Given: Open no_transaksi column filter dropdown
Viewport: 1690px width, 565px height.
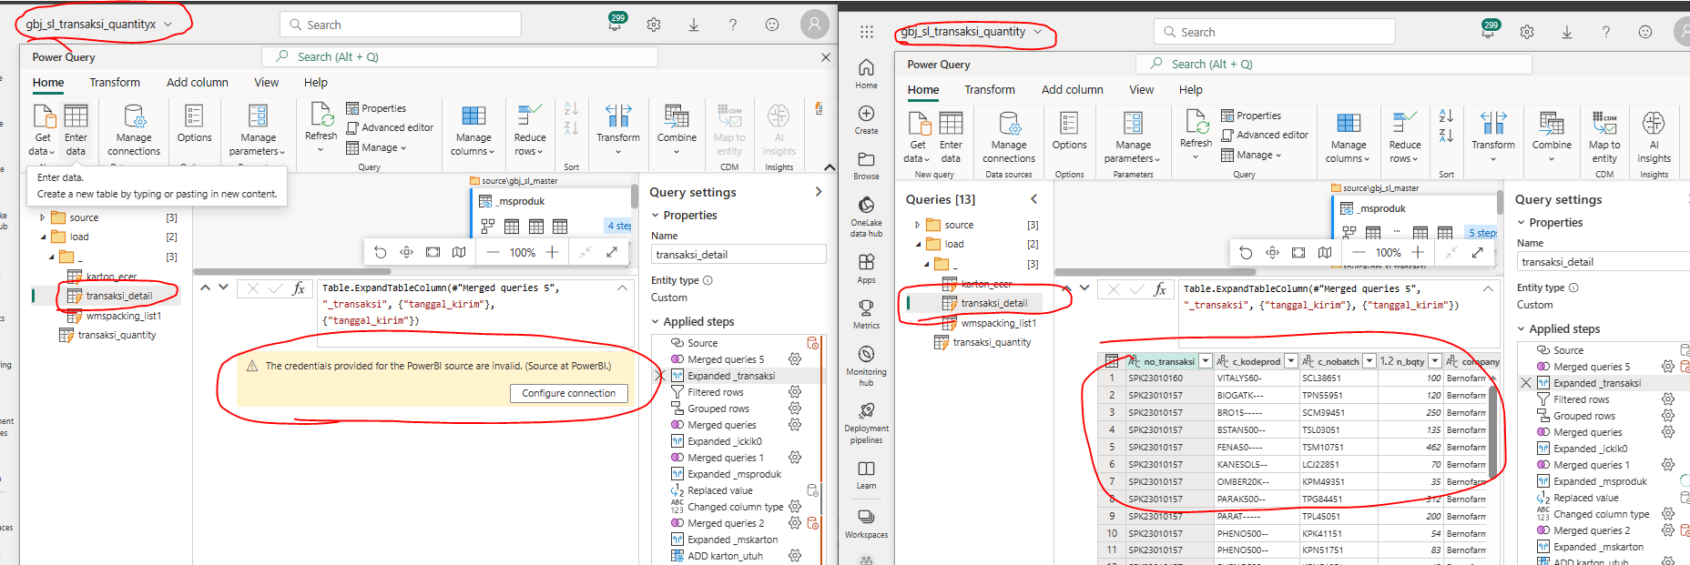Looking at the screenshot, I should coord(1206,361).
